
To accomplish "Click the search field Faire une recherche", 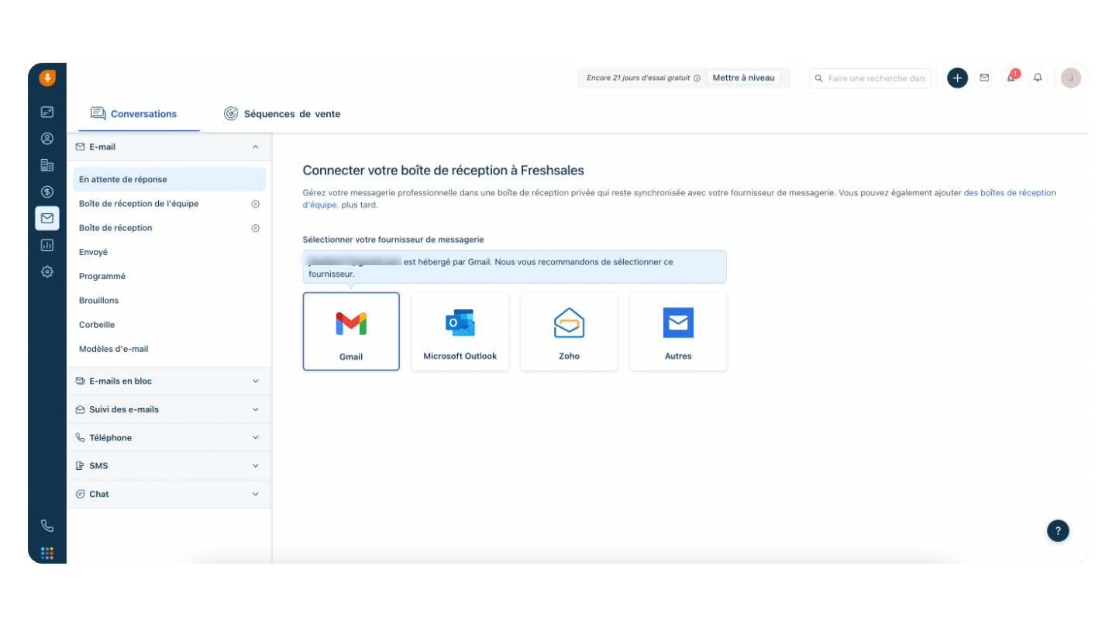I will [870, 78].
